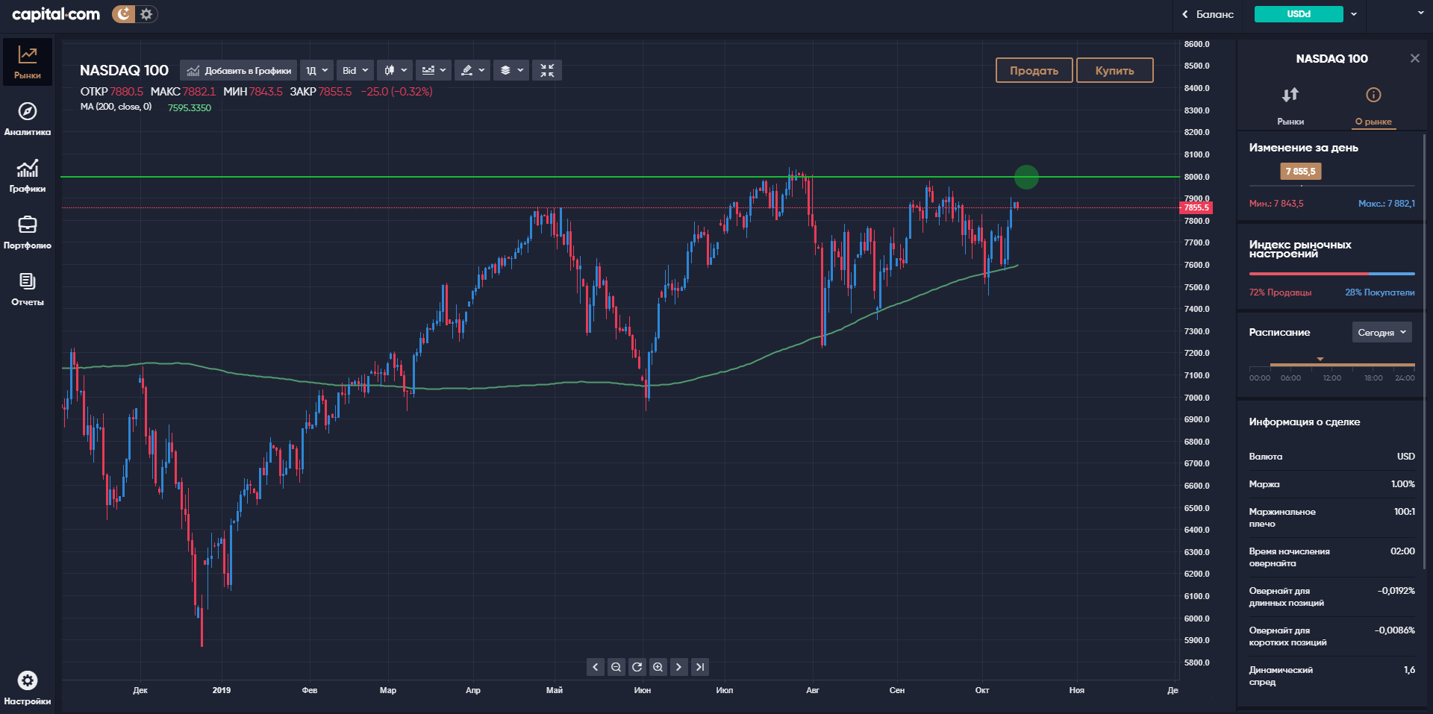Open Настройки settings at sidebar bottom
This screenshot has width=1433, height=714.
(x=28, y=687)
